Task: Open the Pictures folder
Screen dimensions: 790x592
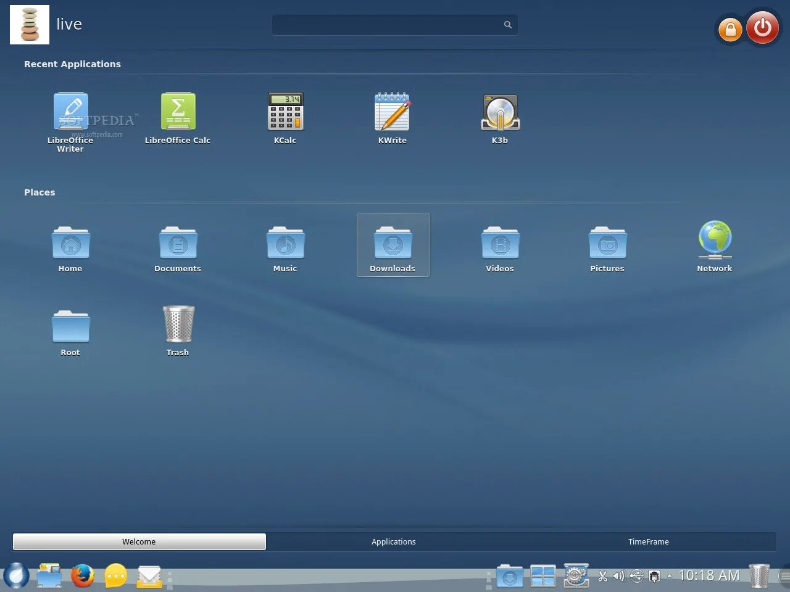Action: pos(607,249)
